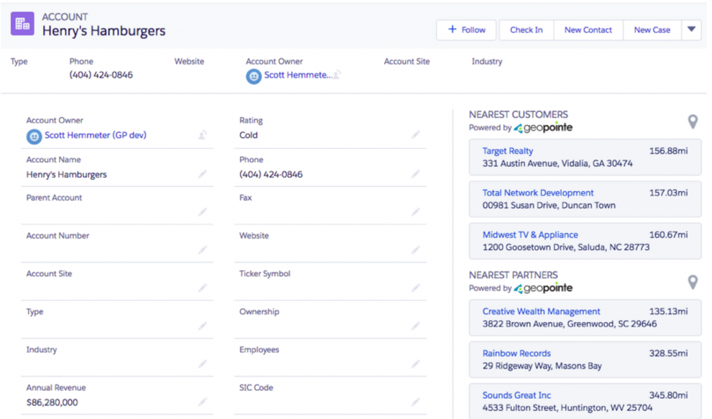Edit the Account Number pencil icon
This screenshot has height=419, width=712.
[203, 250]
